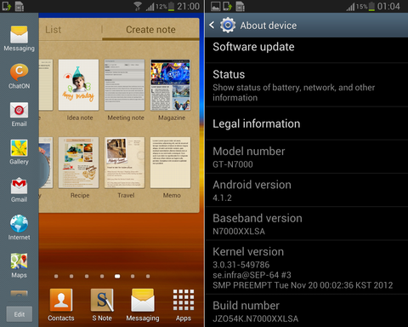Screen dimensions: 408x327
Task: Switch to the List tab
Action: click(54, 30)
